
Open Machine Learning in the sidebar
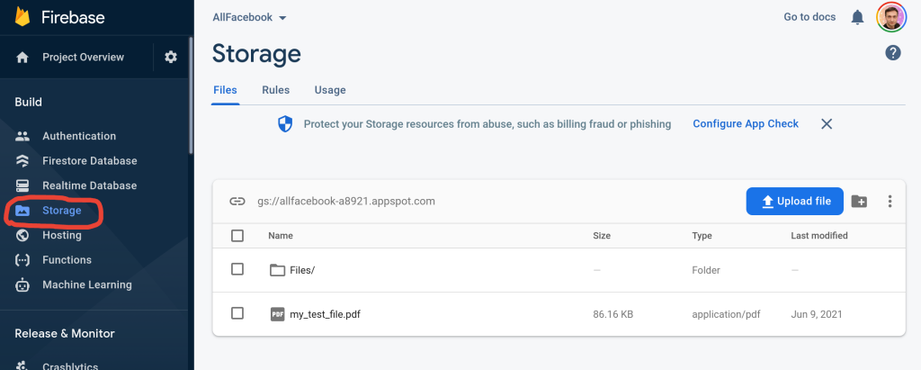coord(87,284)
